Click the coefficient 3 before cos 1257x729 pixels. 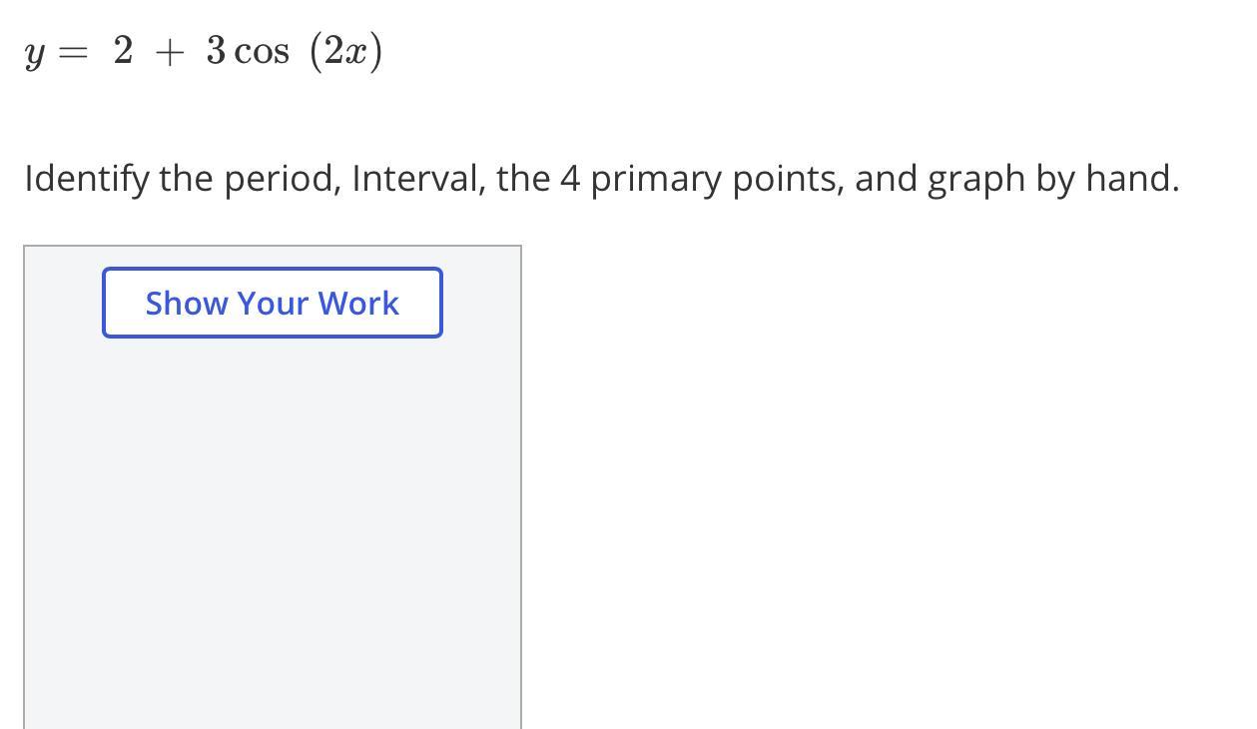[x=216, y=50]
